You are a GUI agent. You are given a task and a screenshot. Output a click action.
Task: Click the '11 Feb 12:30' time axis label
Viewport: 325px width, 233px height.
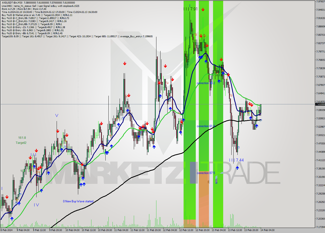coord(137,230)
